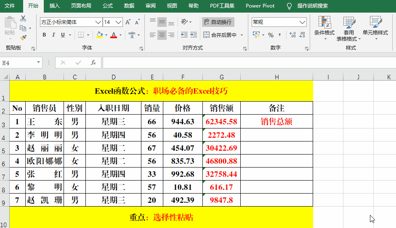The height and width of the screenshot is (228, 396).
Task: Click the Paste clipboard icon
Action: point(10,23)
